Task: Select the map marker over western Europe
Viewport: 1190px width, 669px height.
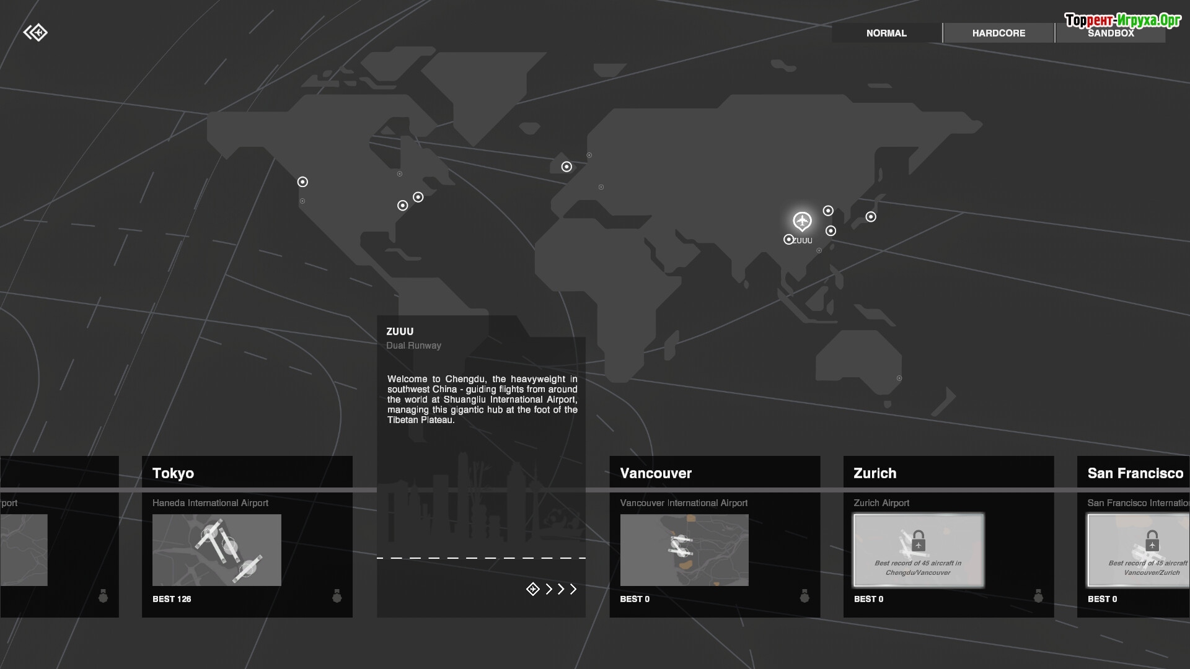Action: tap(566, 167)
